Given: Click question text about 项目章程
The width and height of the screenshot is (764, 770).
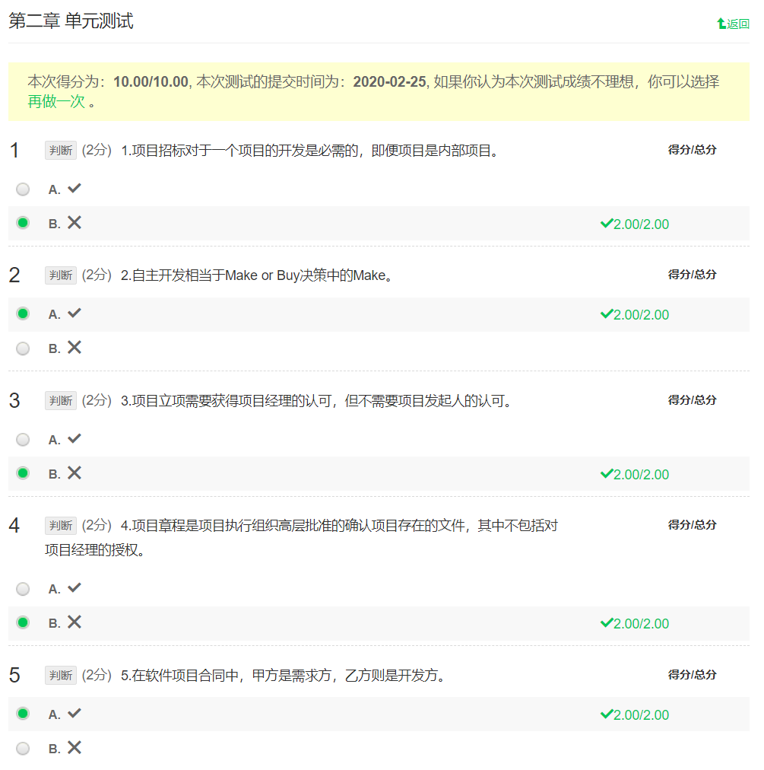Looking at the screenshot, I should (x=301, y=538).
